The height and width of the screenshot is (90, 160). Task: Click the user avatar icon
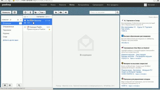click(x=145, y=5)
